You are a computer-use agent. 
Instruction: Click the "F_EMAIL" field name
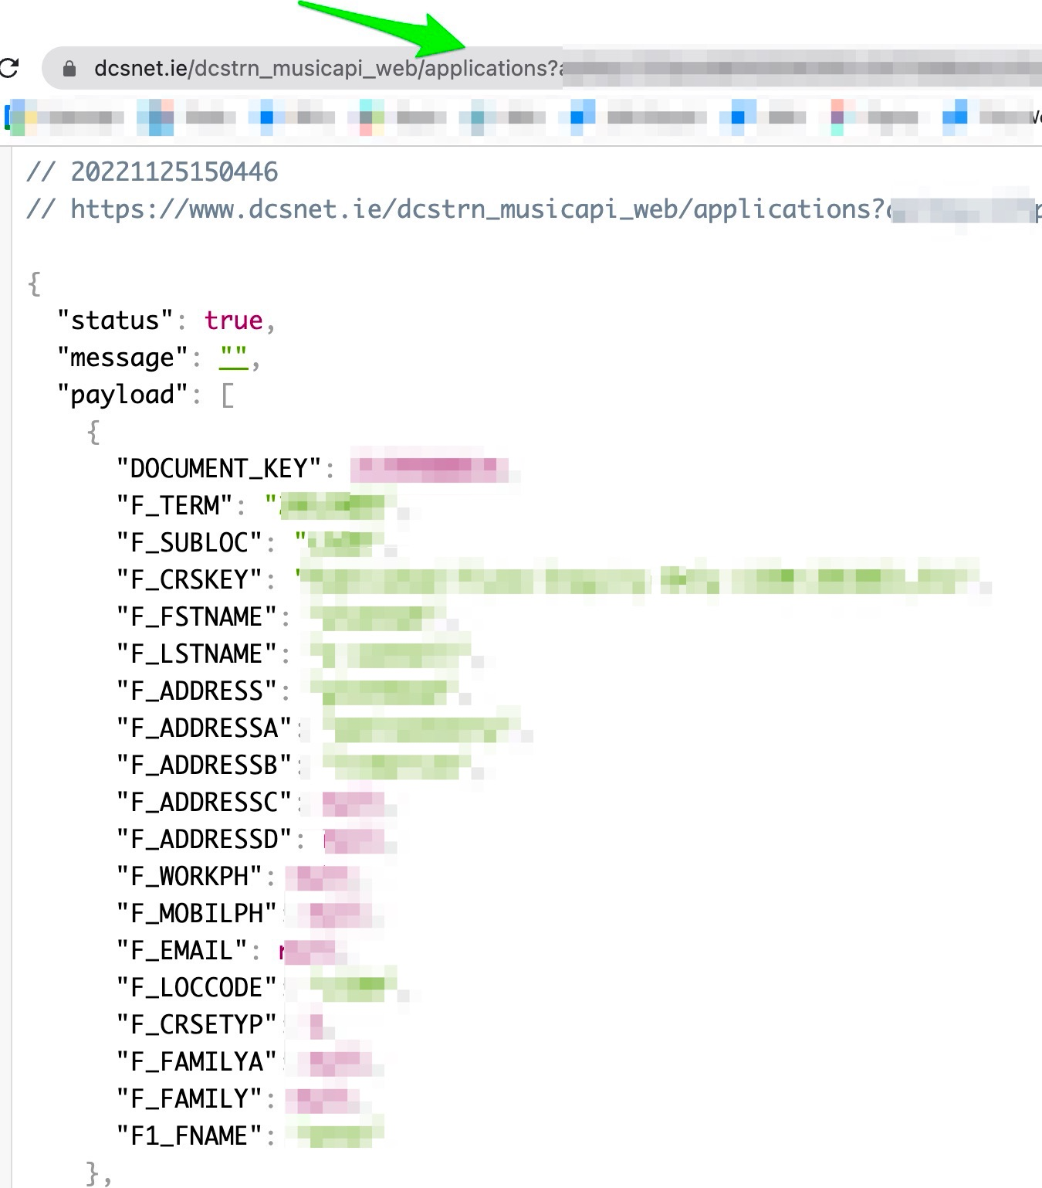181,951
